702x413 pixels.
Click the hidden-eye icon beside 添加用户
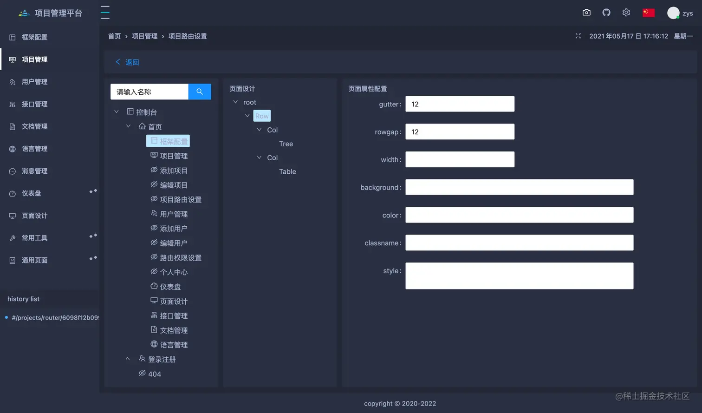click(x=154, y=228)
